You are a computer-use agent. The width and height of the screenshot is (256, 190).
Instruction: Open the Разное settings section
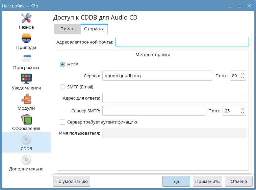[26, 21]
